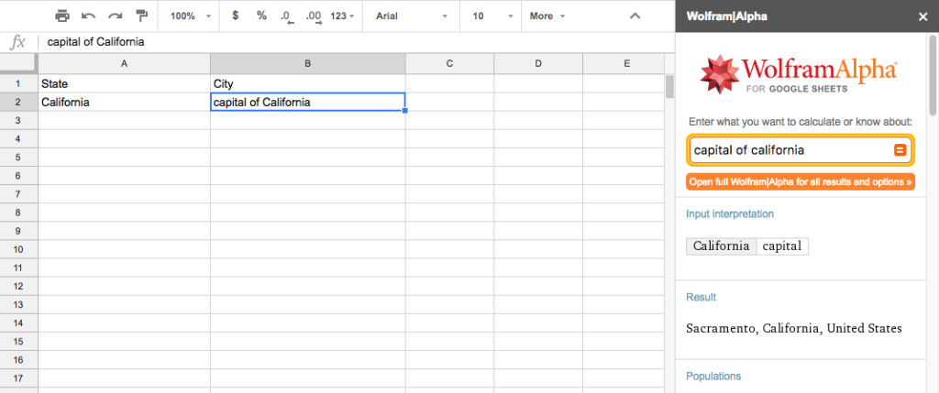
Task: Increase decimal places
Action: coord(313,16)
